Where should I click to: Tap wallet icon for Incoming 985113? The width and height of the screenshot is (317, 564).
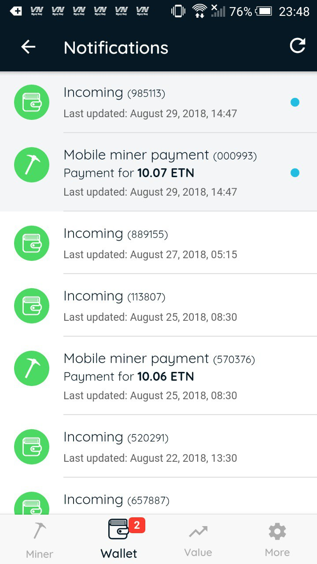point(31,102)
